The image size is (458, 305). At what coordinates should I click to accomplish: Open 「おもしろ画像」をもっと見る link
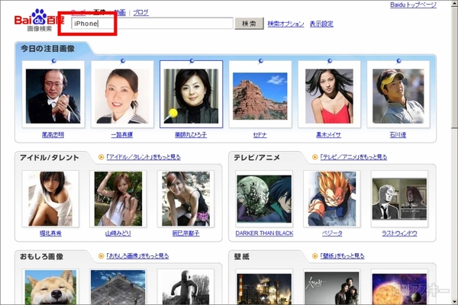pyautogui.click(x=137, y=256)
